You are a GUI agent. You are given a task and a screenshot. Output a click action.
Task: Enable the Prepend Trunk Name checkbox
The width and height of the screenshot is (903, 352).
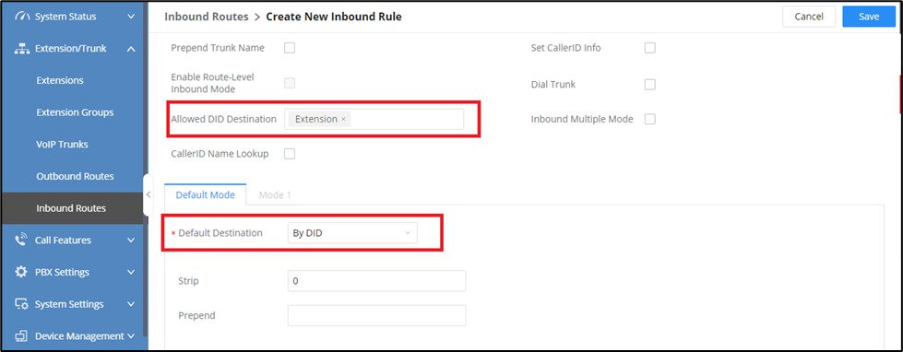pos(290,48)
